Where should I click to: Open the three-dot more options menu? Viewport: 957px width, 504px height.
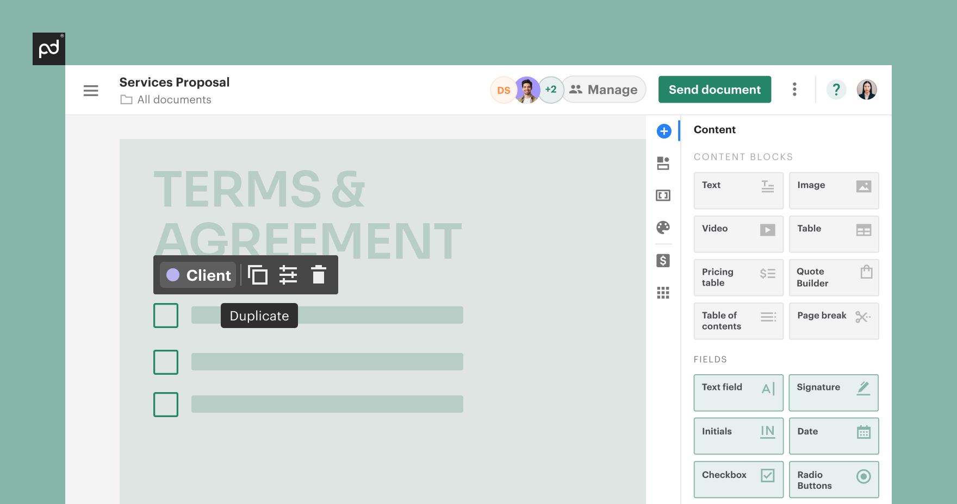point(795,90)
